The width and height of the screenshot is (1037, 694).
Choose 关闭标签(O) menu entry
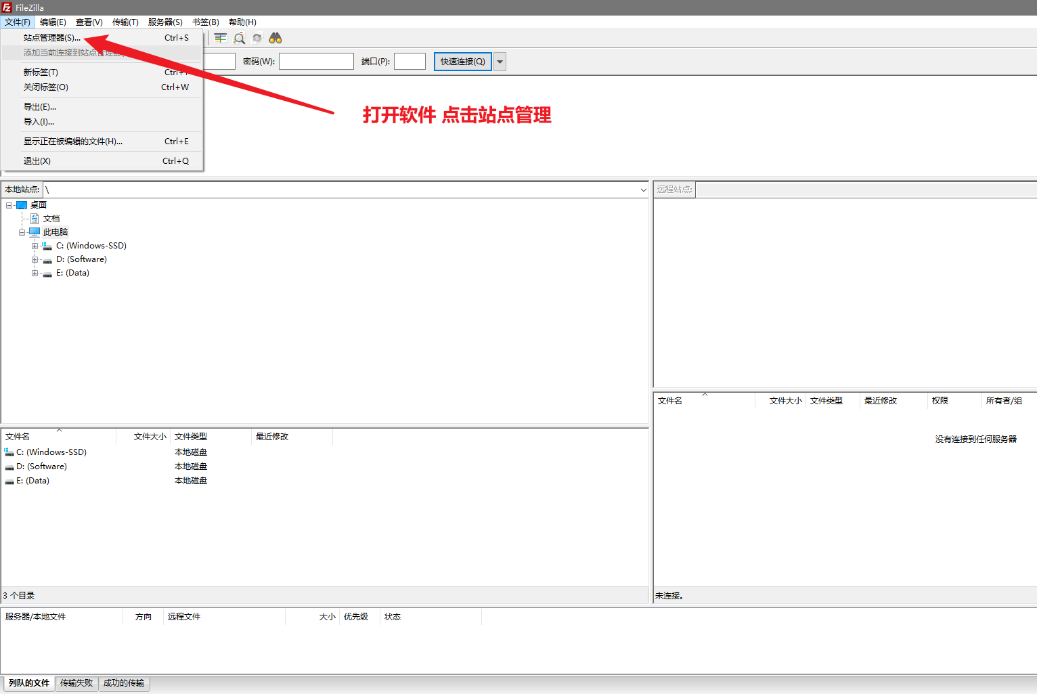click(x=102, y=87)
